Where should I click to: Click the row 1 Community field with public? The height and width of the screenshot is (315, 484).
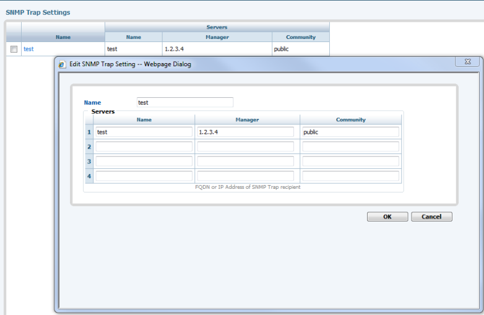[x=351, y=132]
